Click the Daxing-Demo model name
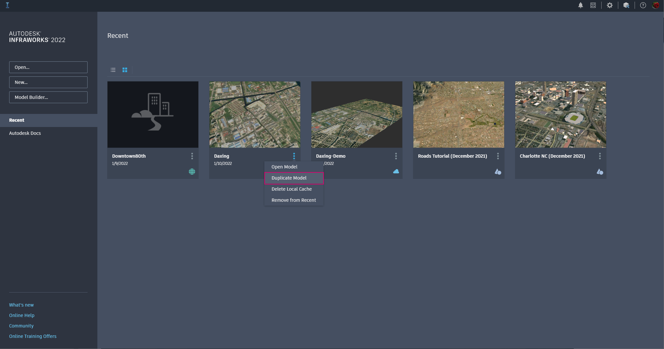 (331, 156)
